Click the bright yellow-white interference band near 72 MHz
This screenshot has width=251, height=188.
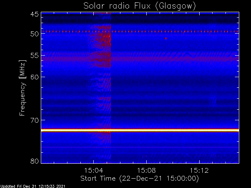click(140, 130)
